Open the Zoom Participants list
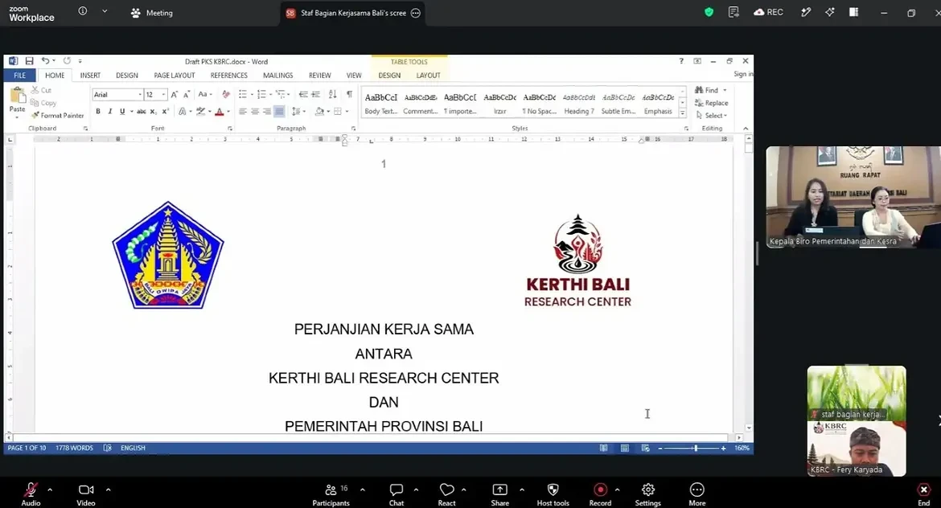This screenshot has width=941, height=508. coord(331,495)
